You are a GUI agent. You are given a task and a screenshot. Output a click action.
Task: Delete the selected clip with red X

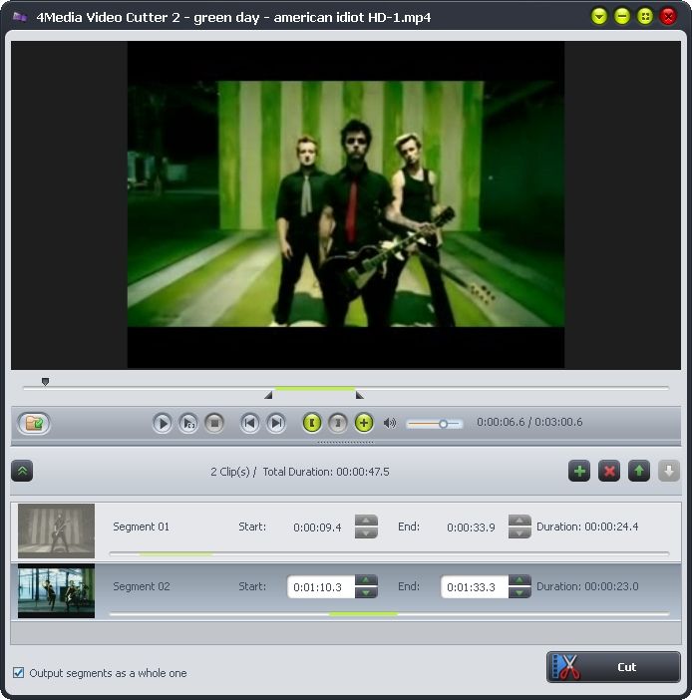pos(609,471)
